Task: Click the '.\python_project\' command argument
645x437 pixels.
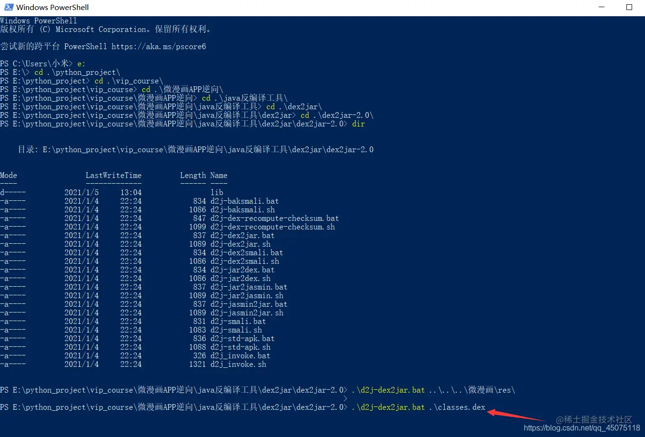Action: [x=83, y=73]
